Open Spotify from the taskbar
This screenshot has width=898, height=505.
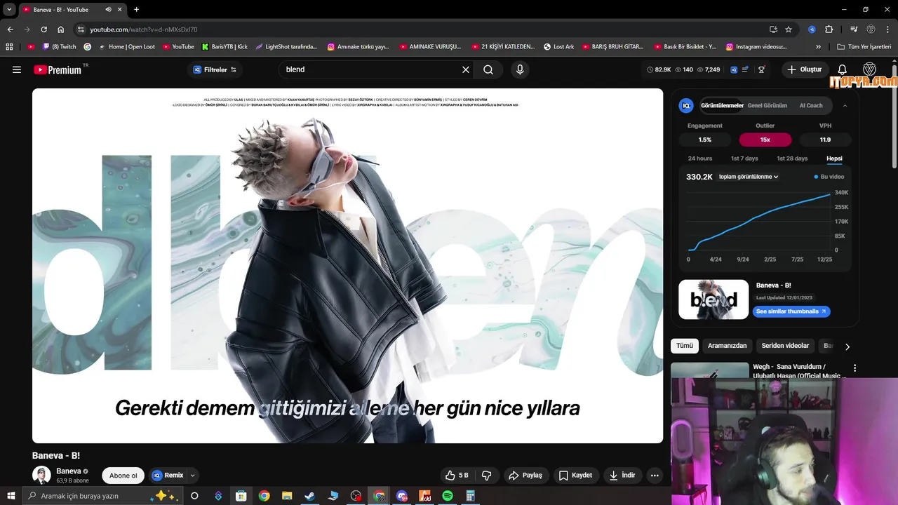448,496
